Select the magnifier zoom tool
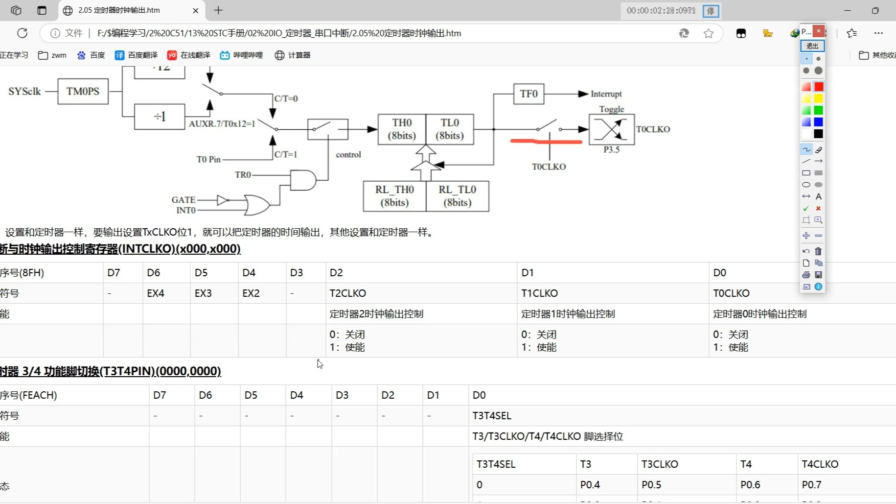The height and width of the screenshot is (504, 896). pos(819,220)
